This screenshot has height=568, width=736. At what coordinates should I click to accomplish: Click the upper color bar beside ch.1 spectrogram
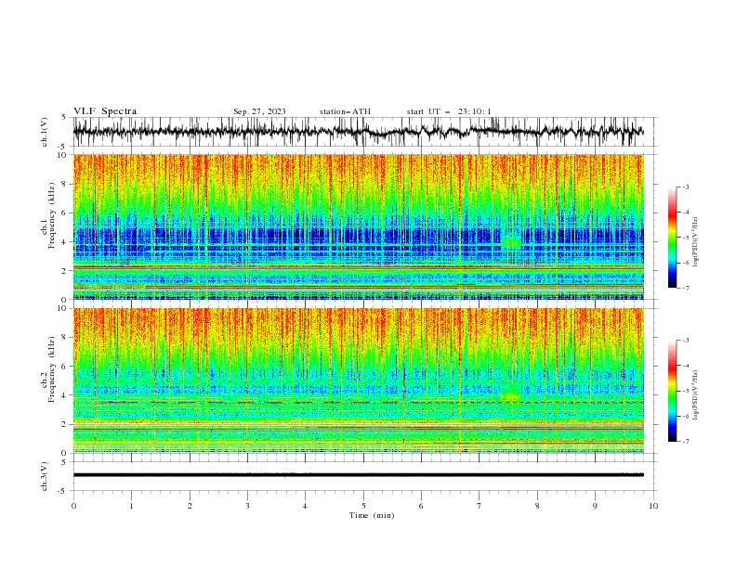pyautogui.click(x=672, y=238)
